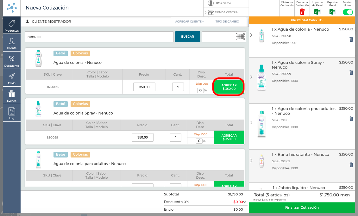
Task: Click the Cliente Mostrador person icon
Action: point(28,22)
